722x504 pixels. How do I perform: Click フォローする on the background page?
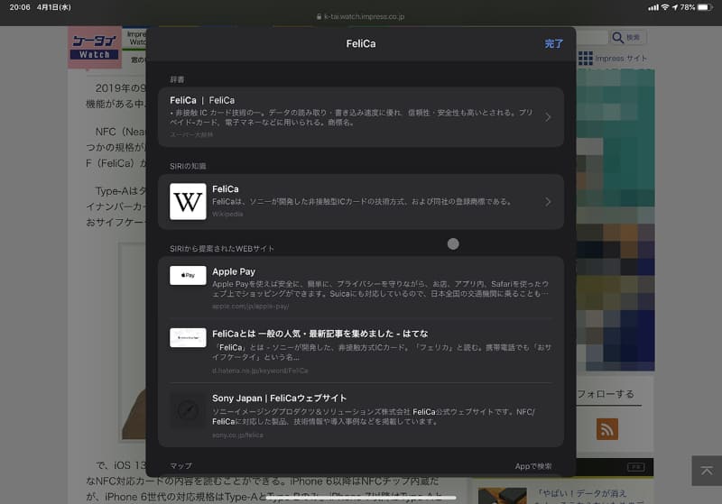[x=606, y=394]
